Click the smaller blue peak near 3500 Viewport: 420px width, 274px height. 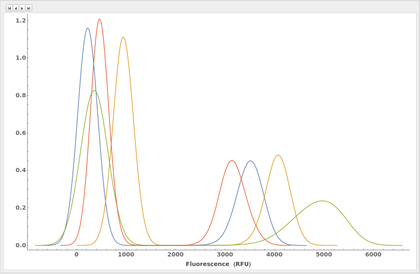tap(250, 161)
